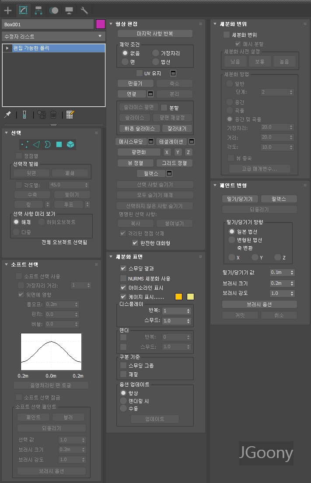Open the Create panel plus icon
Screen dimensions: 311x483
click(8, 10)
